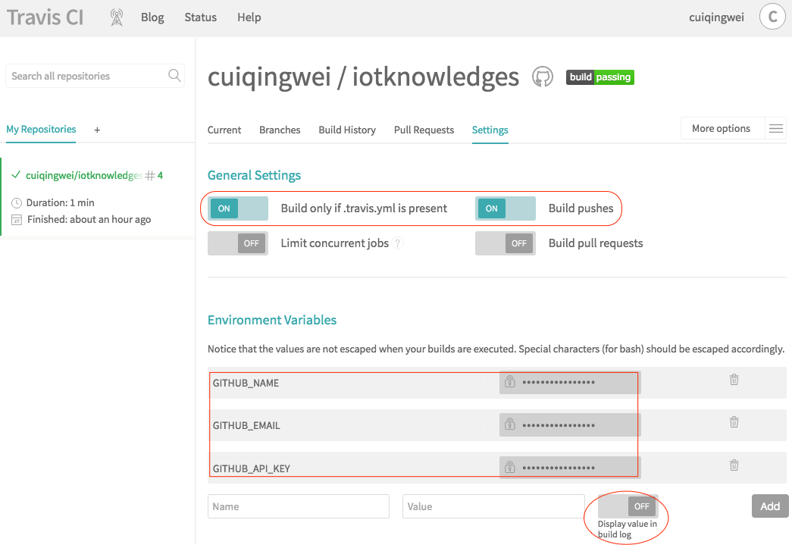This screenshot has width=792, height=545.
Task: Open the GitHub repository icon link
Action: tap(542, 77)
